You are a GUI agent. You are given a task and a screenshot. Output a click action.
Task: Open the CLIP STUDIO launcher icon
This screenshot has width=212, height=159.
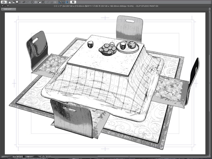pos(4,2)
